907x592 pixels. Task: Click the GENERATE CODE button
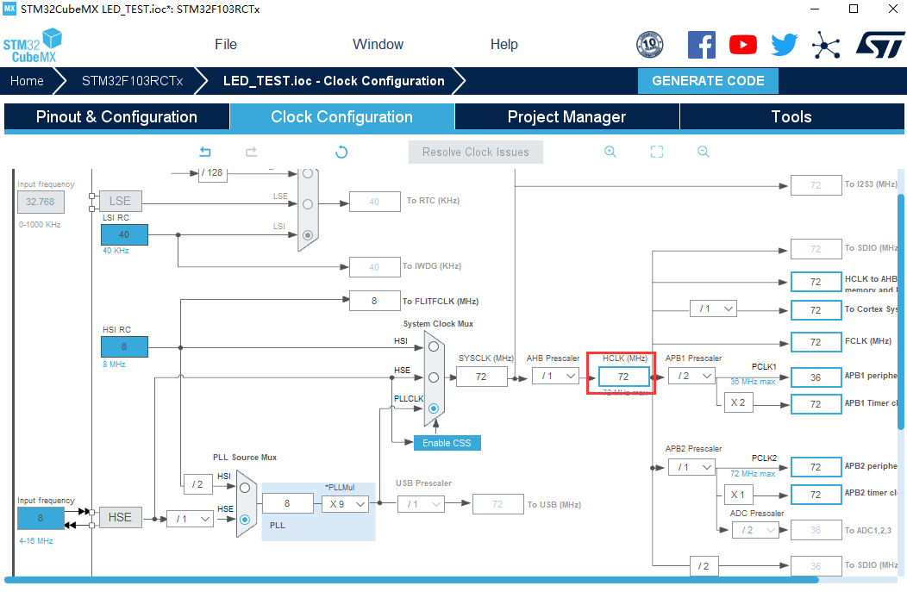tap(708, 81)
